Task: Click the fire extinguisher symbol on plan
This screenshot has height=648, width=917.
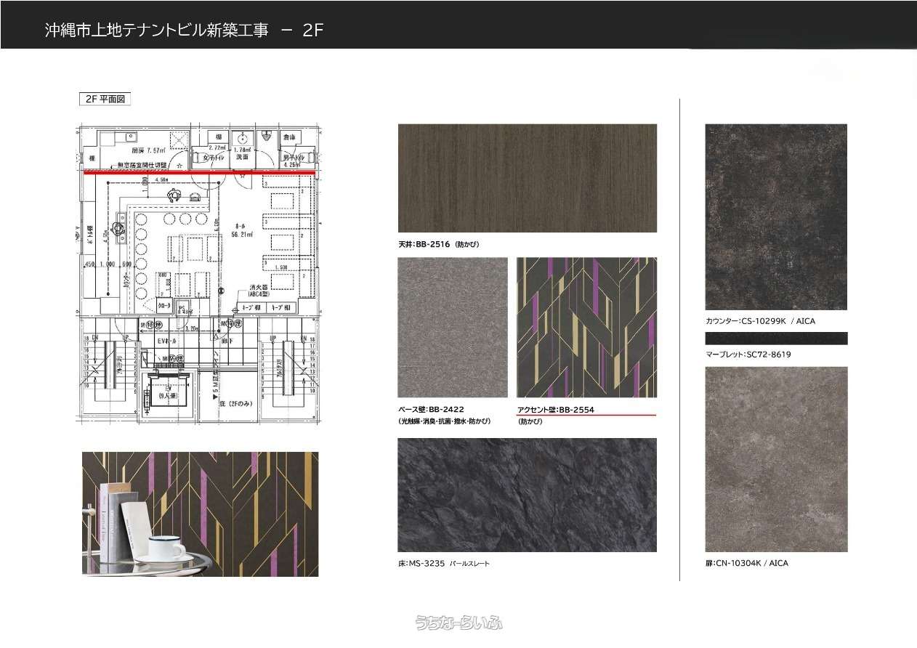Action: click(235, 310)
